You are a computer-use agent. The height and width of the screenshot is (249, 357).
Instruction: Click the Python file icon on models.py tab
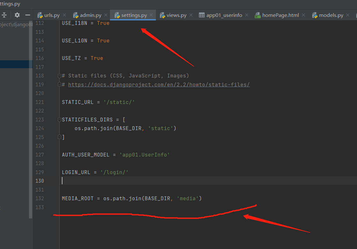click(315, 15)
